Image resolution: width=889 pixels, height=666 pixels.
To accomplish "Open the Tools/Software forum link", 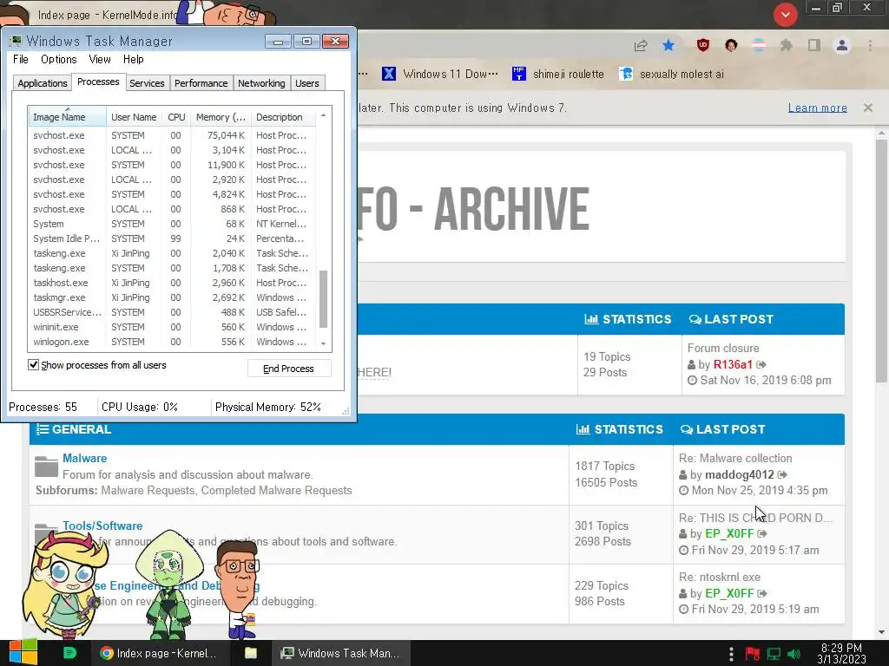I will tap(102, 526).
